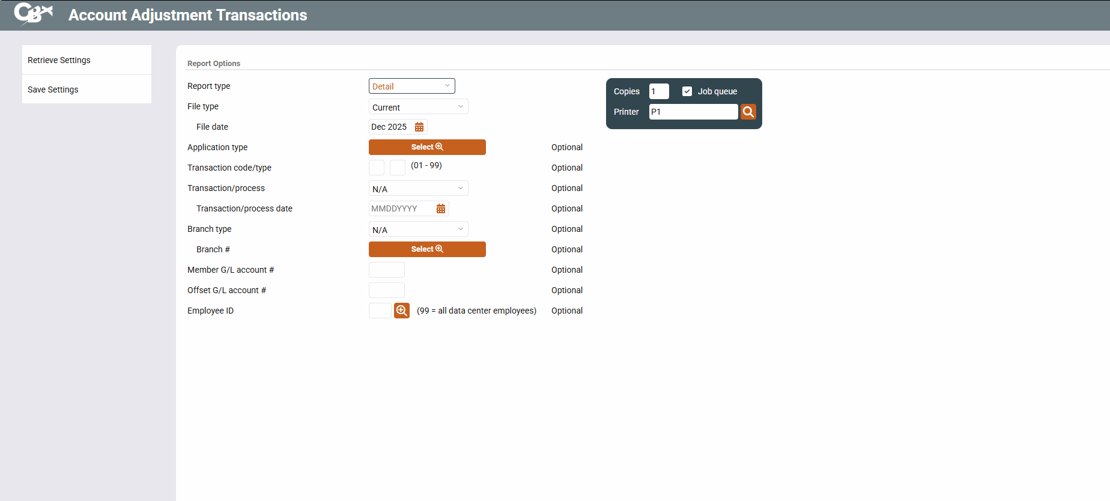Viewport: 1110px width, 501px height.
Task: Expand the Report type dropdown
Action: coord(411,86)
